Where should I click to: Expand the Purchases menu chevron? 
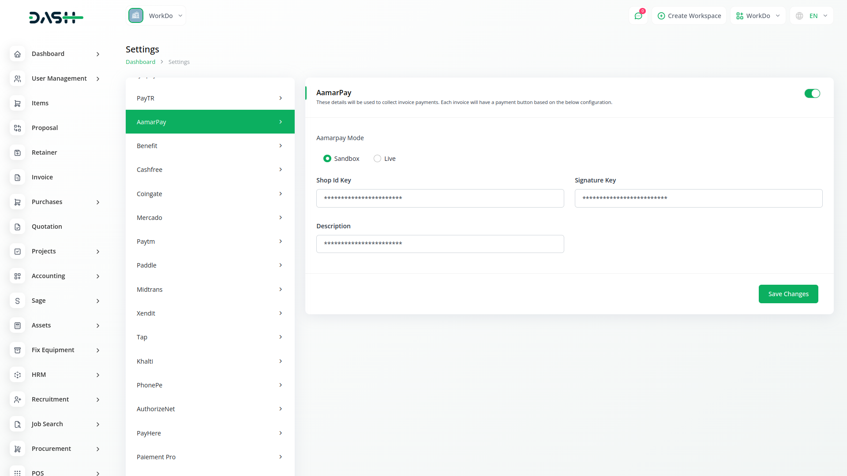pyautogui.click(x=98, y=202)
